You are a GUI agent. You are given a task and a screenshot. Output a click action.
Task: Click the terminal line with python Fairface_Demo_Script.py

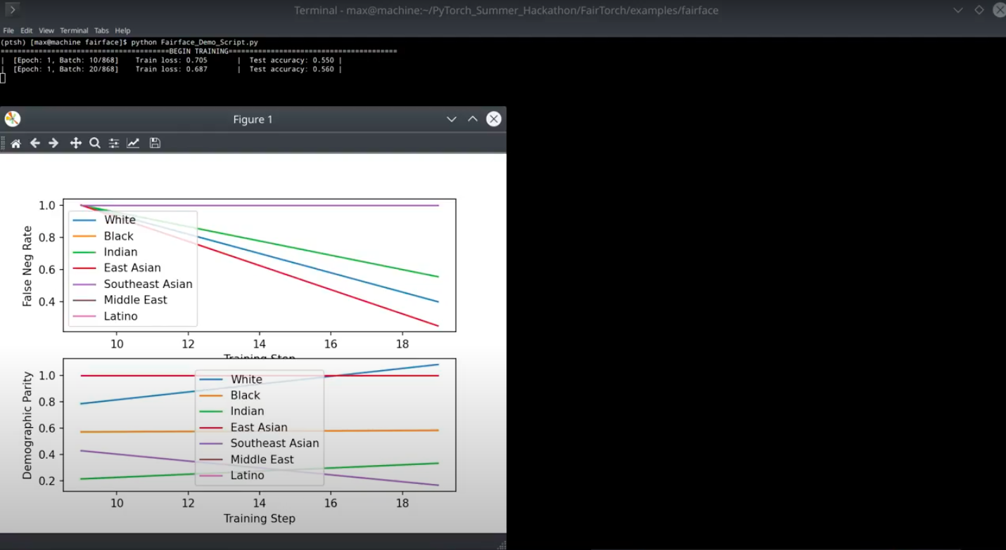pos(129,42)
